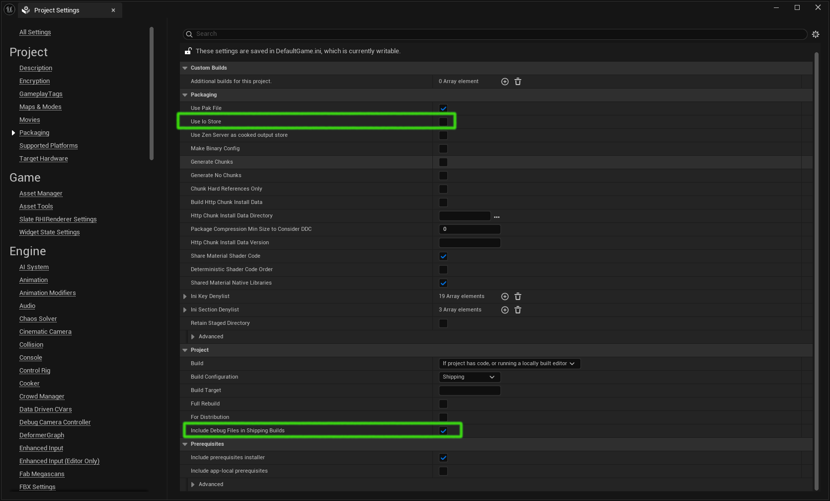This screenshot has height=501, width=830.
Task: Delete all Custom Builds array elements
Action: tap(518, 82)
